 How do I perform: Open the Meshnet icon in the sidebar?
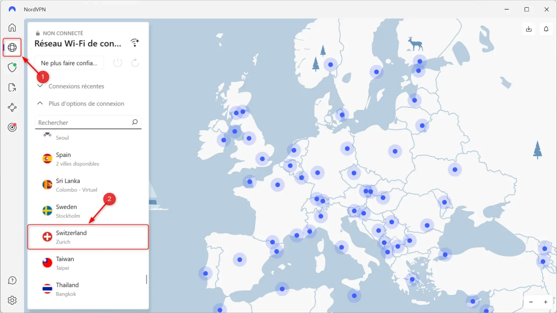[x=12, y=107]
